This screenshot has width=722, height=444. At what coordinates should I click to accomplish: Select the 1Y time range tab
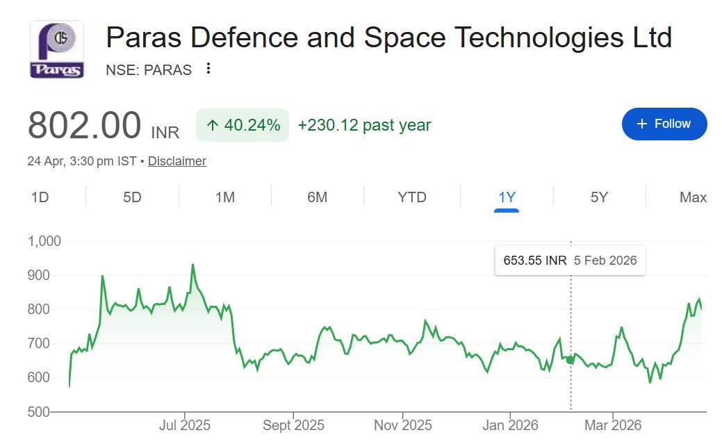point(507,197)
